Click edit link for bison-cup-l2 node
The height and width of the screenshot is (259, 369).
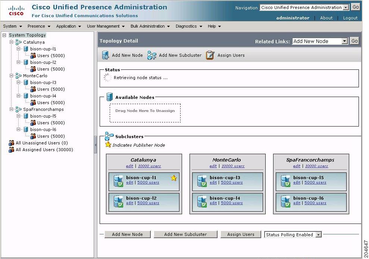[x=130, y=203]
